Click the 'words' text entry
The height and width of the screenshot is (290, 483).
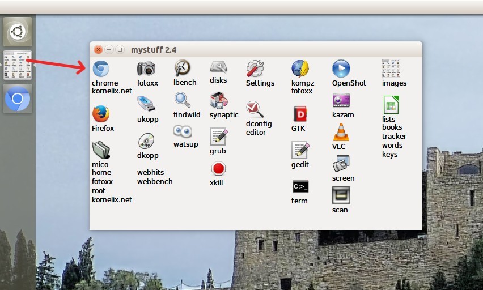392,146
